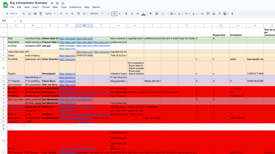This screenshot has height=154, width=275.
Task: Insert a chart
Action: pos(214,14)
